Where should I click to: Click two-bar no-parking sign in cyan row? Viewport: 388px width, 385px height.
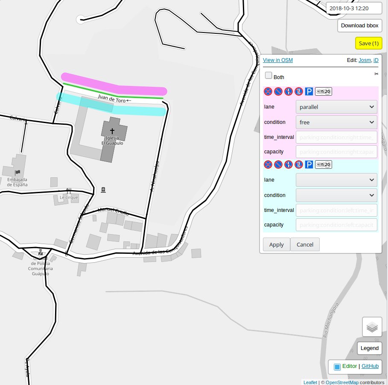tap(298, 165)
